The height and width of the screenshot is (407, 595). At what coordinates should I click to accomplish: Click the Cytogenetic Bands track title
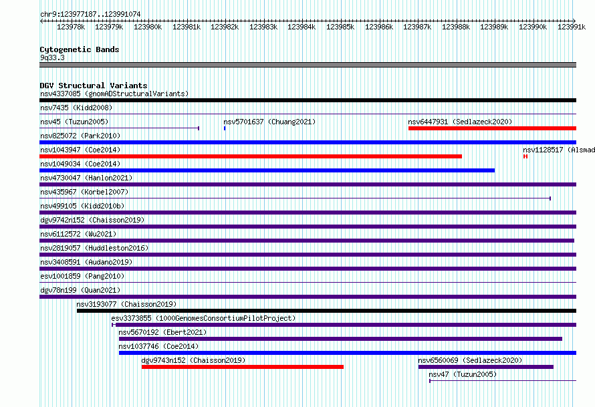click(x=80, y=49)
